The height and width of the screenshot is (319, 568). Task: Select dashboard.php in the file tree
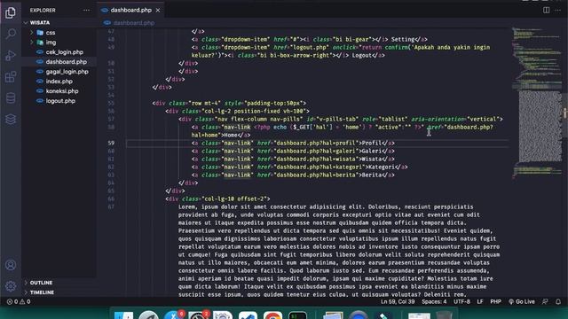(x=66, y=62)
